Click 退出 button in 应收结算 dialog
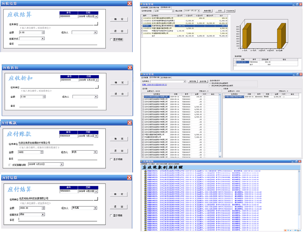Viewport: 304px width, 233px height. tap(119, 31)
